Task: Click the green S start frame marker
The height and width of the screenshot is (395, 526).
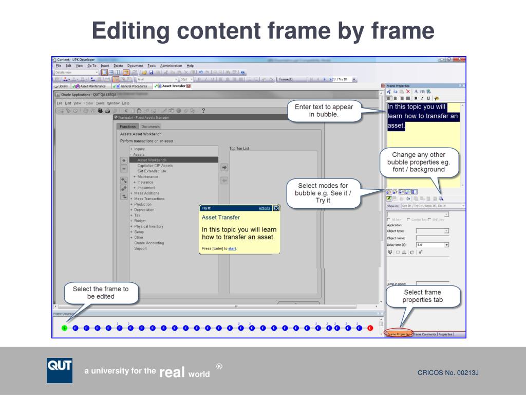Action: (65, 328)
